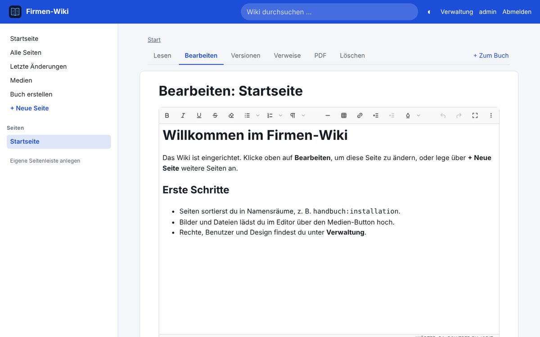Expand the numbered list style dropdown
The height and width of the screenshot is (337, 540).
(x=280, y=115)
